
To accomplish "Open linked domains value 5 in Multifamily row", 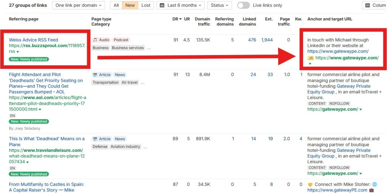I will pos(254,184).
